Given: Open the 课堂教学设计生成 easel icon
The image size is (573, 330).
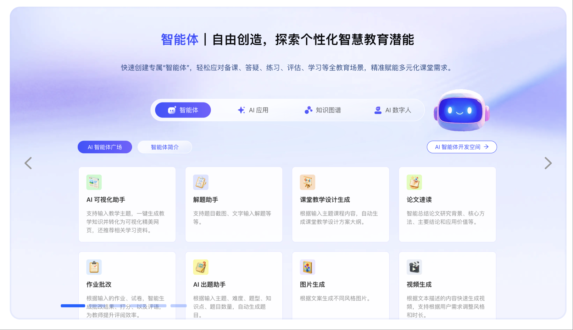Looking at the screenshot, I should pos(307,182).
